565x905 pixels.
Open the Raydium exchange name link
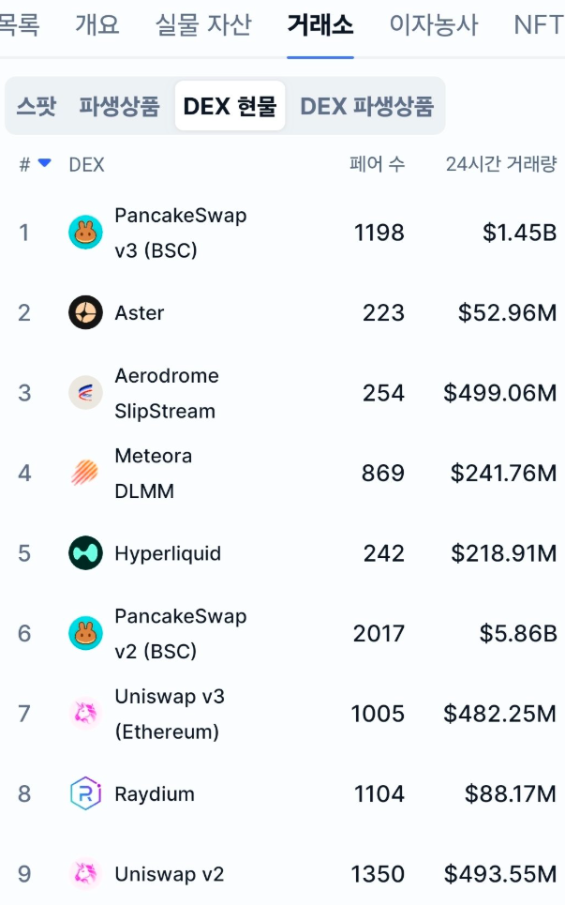[x=155, y=794]
